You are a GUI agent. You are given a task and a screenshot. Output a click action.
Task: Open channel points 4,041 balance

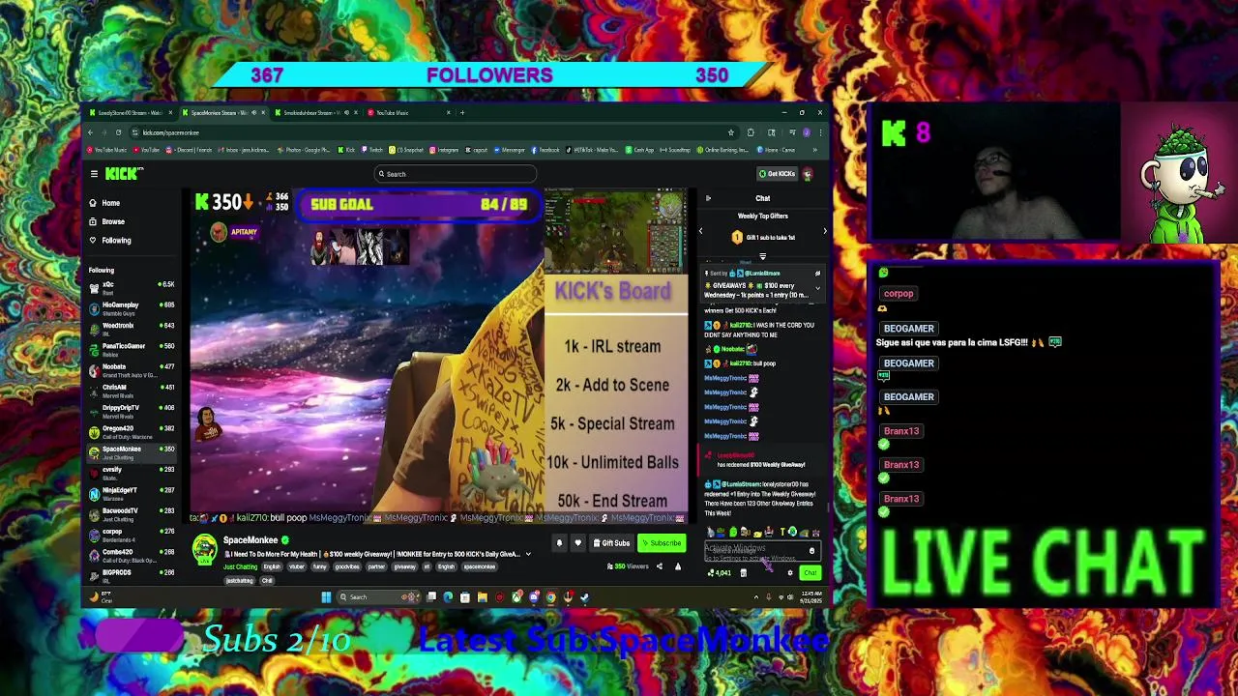pos(720,573)
